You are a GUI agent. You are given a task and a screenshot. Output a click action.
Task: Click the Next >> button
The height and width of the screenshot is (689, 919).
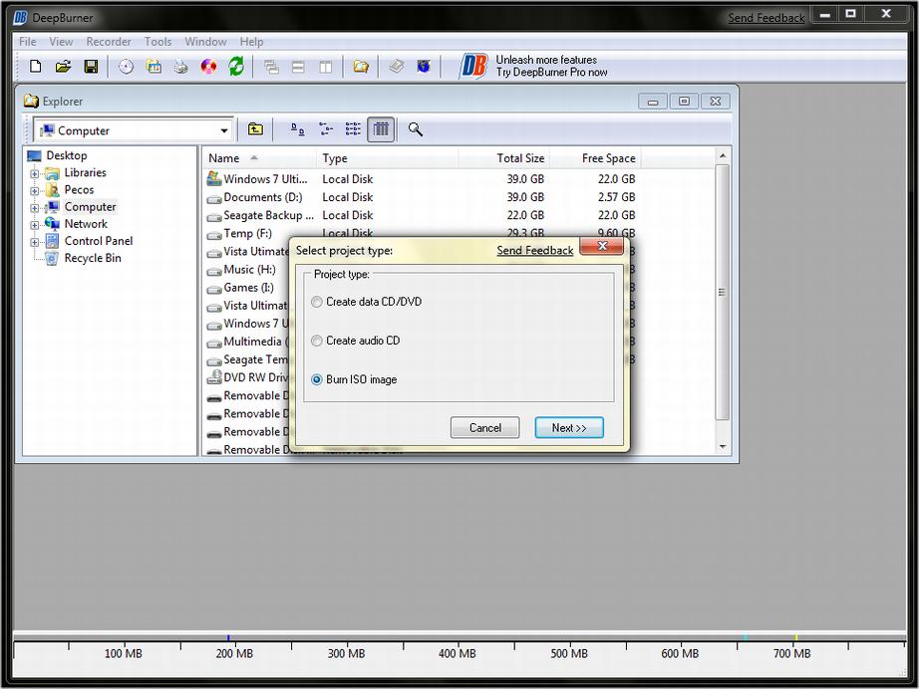coord(569,428)
